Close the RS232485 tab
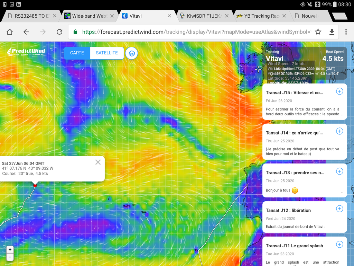The width and height of the screenshot is (354, 266). point(55,16)
